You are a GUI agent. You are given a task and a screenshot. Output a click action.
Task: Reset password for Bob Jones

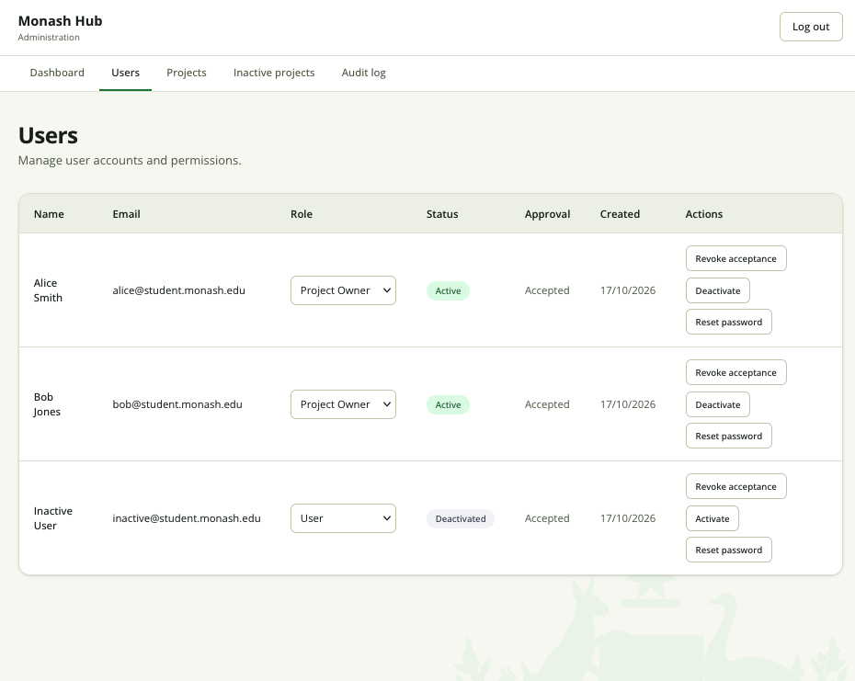coord(728,437)
